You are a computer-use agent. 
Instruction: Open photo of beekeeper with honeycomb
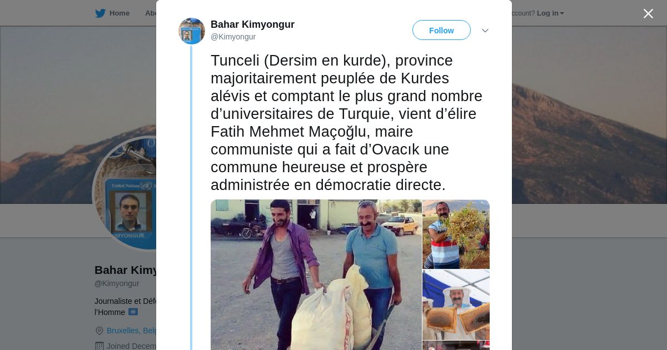coord(456,304)
